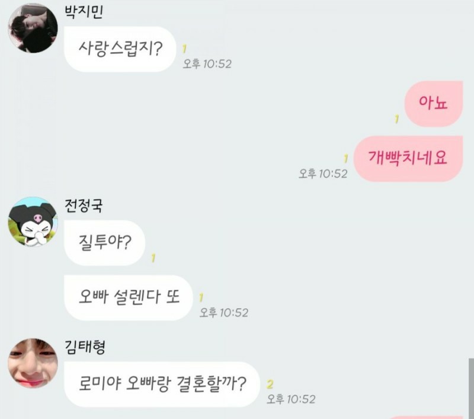Tap unread count 1 beside 개빡치네요 bubble
Image resolution: width=474 pixels, height=419 pixels.
(346, 158)
